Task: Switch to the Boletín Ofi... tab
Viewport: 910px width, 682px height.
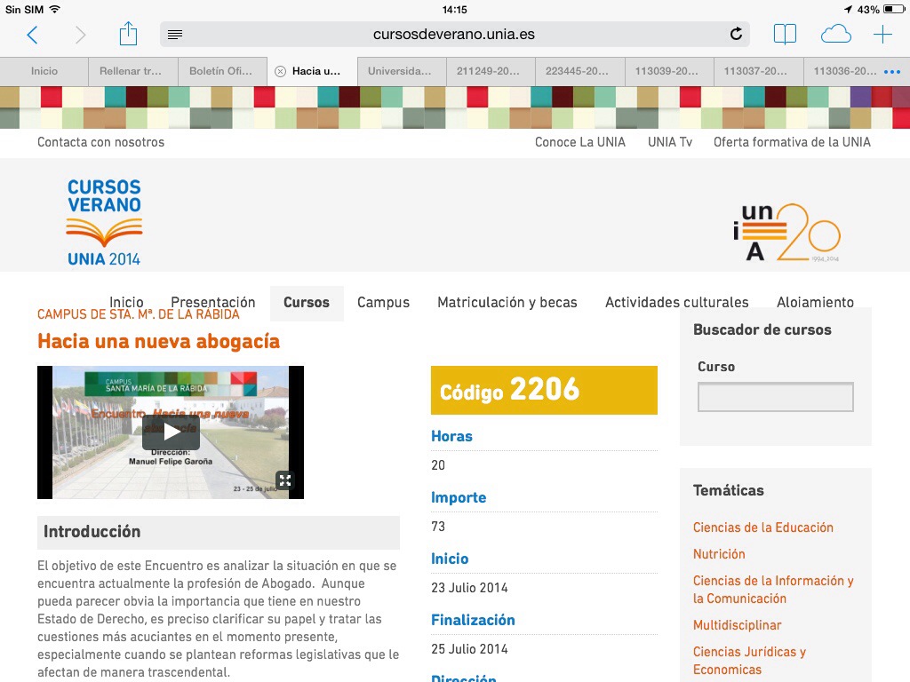Action: [221, 71]
